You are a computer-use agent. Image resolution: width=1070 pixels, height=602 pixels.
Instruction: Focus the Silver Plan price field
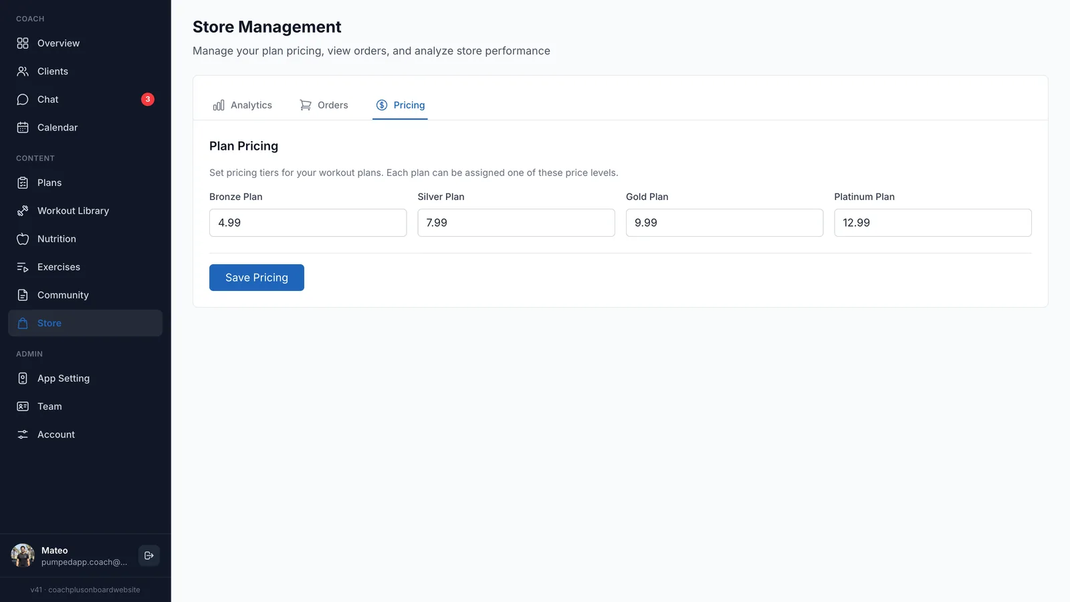[x=516, y=223]
